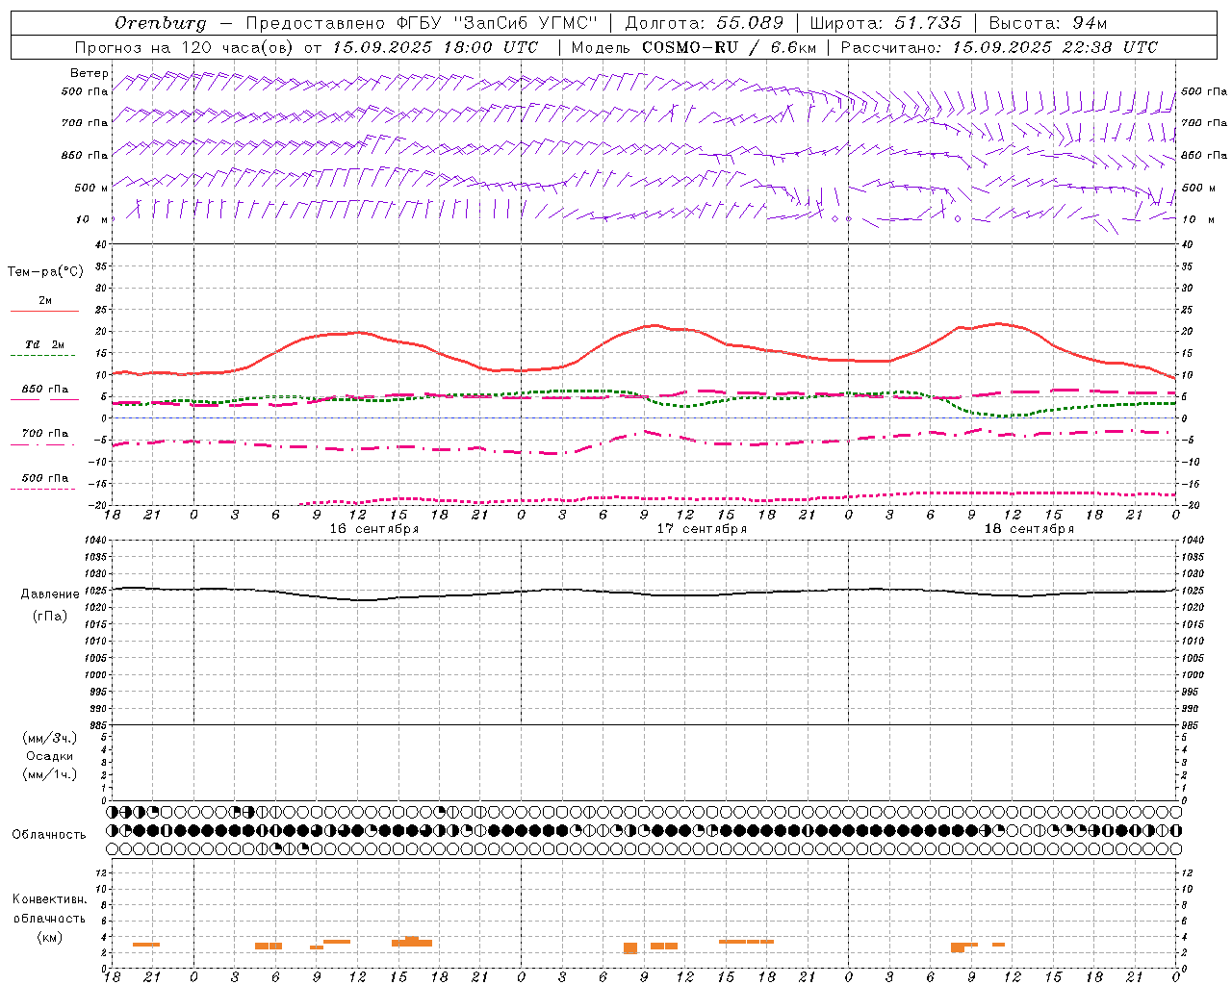Click the 18 сентября date label
Viewport: 1232px width, 985px height.
point(1029,529)
